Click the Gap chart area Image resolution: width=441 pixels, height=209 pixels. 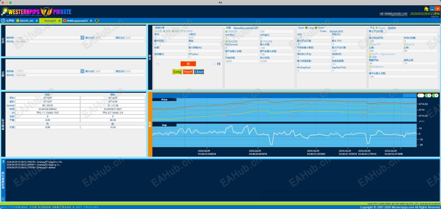tap(284, 135)
